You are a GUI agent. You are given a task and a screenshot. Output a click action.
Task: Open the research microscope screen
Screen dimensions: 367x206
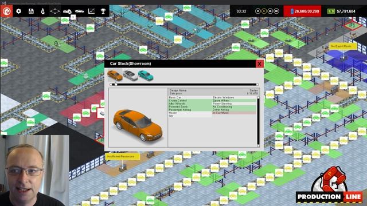43,11
